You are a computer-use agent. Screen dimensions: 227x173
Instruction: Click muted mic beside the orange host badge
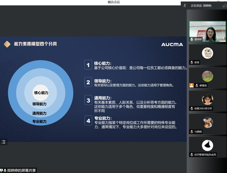point(197,86)
